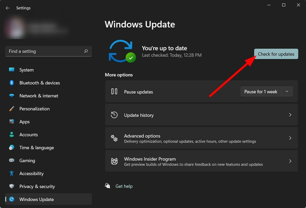
Task: Select the Accessibility icon in sidebar
Action: point(12,173)
